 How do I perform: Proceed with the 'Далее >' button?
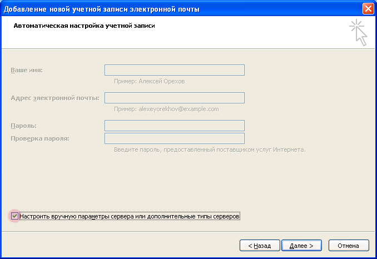point(301,245)
